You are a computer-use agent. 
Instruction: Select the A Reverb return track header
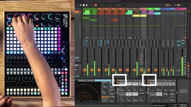(x=163, y=9)
